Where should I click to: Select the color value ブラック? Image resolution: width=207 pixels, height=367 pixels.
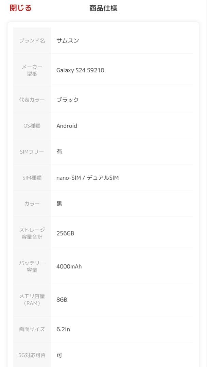[x=68, y=100]
